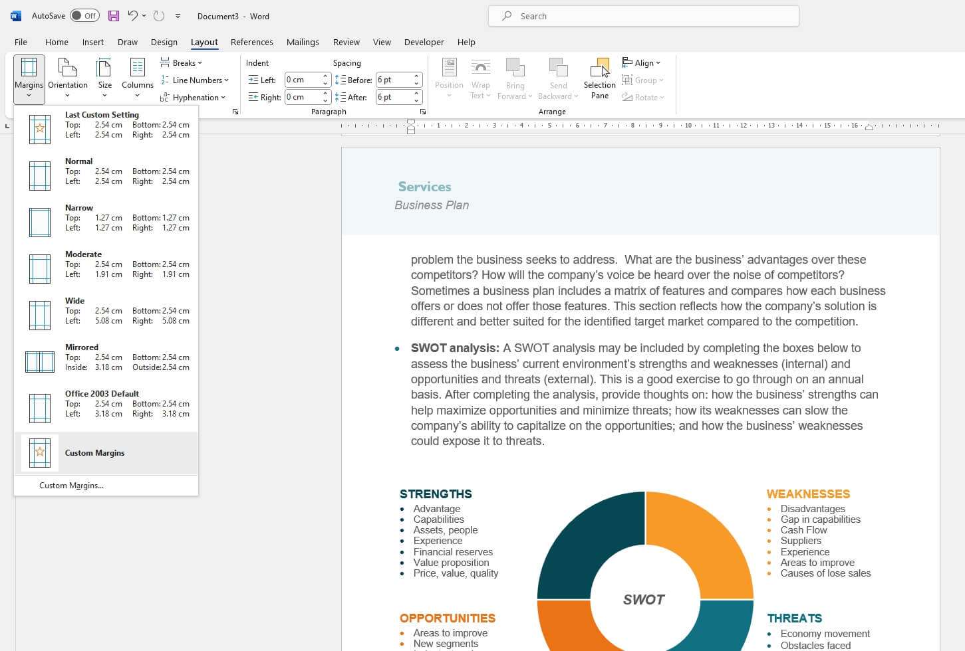Viewport: 965px width, 651px height.
Task: Open the Selection Pane
Action: 599,78
